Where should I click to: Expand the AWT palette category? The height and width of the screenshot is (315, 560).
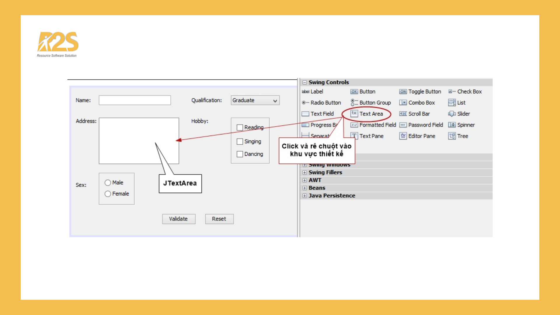pos(304,180)
